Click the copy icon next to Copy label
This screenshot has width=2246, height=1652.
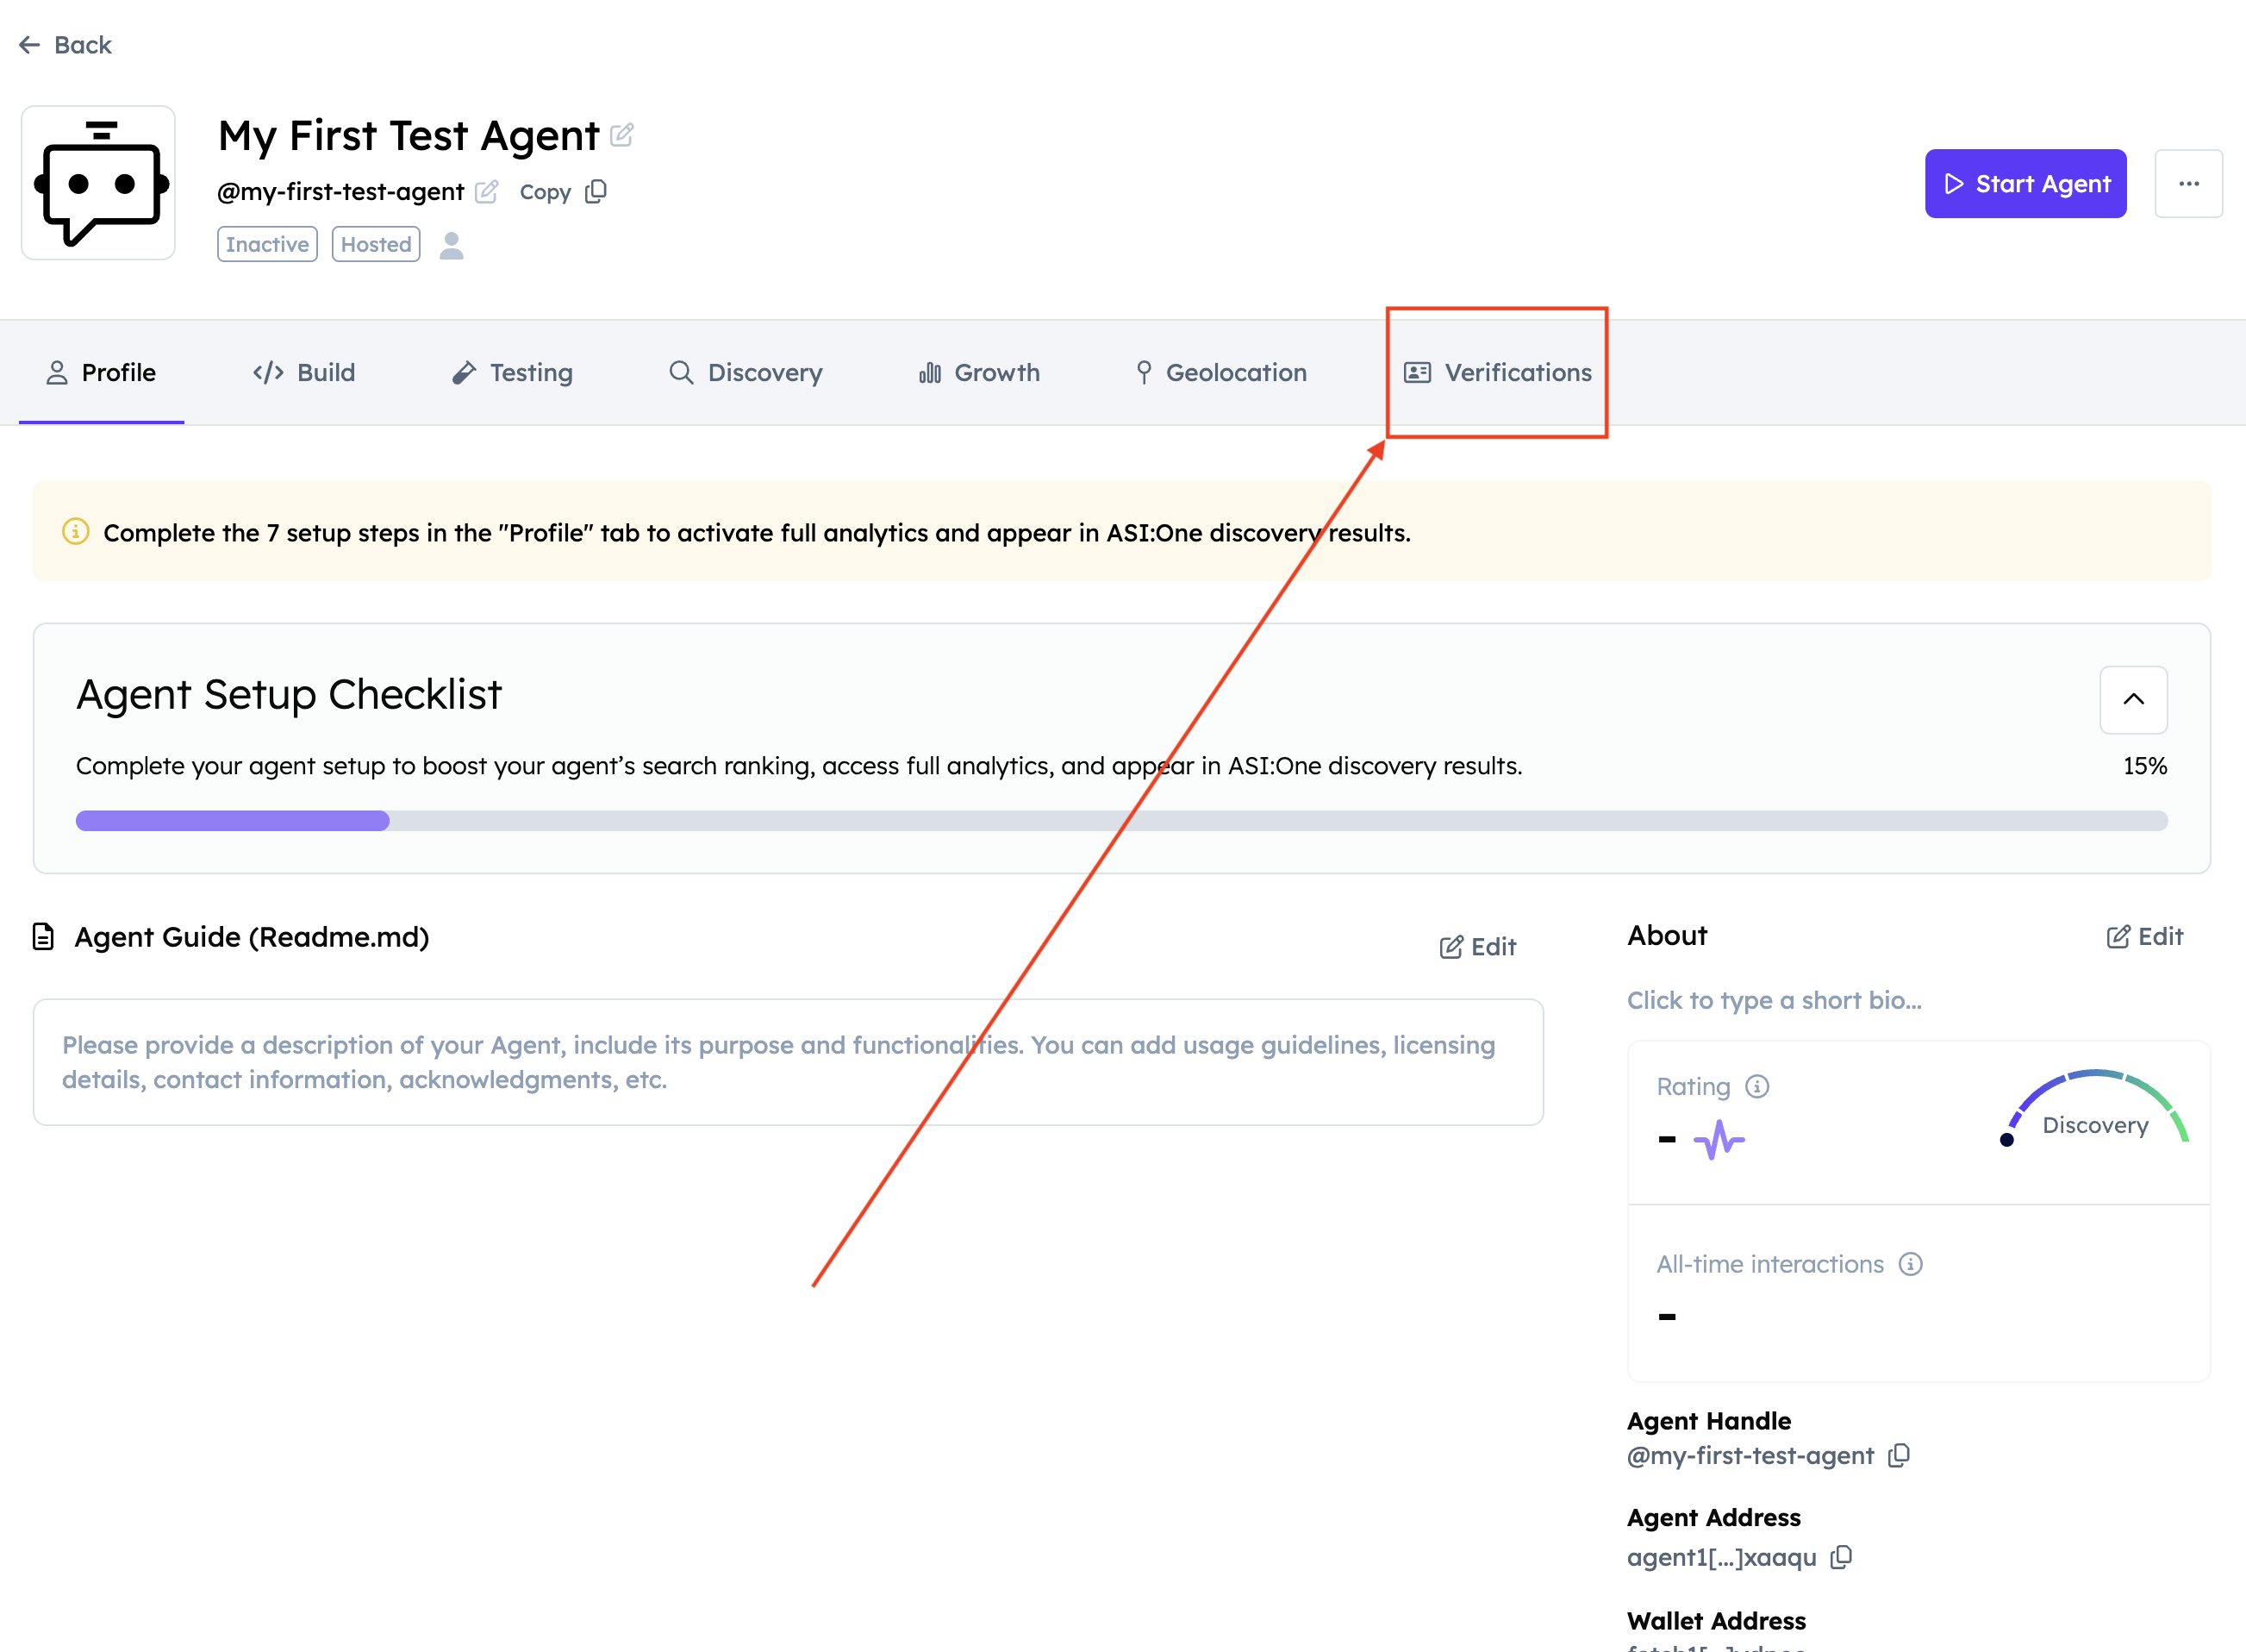point(596,191)
